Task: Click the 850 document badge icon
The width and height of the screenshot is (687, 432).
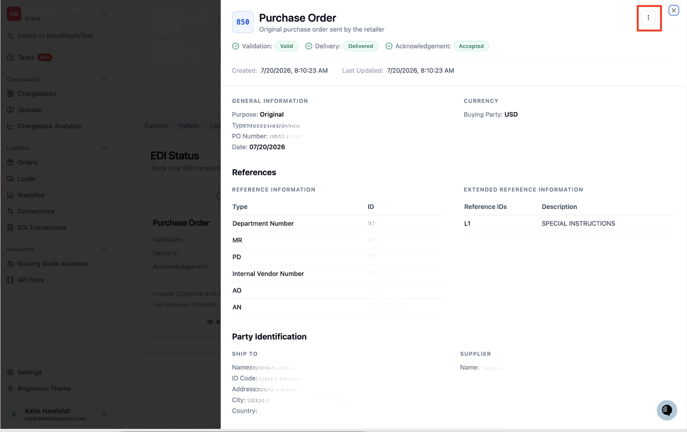Action: pos(243,22)
